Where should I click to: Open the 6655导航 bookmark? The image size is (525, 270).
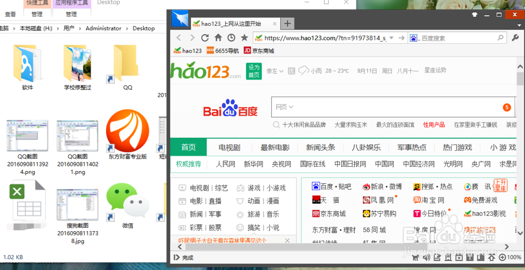point(223,51)
